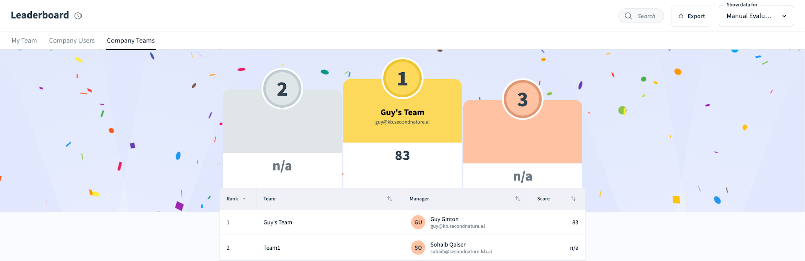Viewport: 805px width, 261px height.
Task: Click the clock icon next to Leaderboard
Action: pos(78,16)
